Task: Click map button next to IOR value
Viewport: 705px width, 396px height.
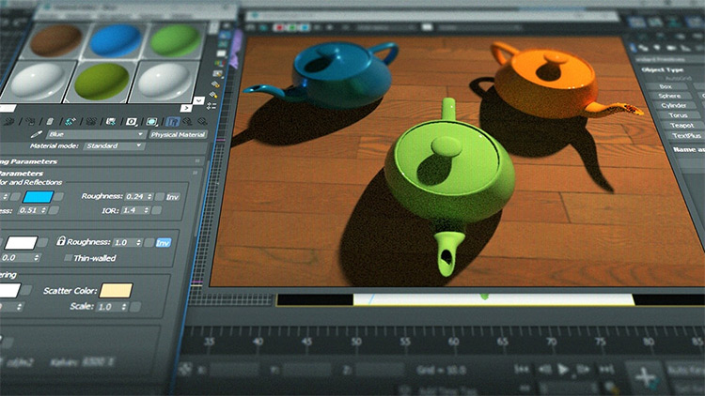Action: (x=157, y=210)
